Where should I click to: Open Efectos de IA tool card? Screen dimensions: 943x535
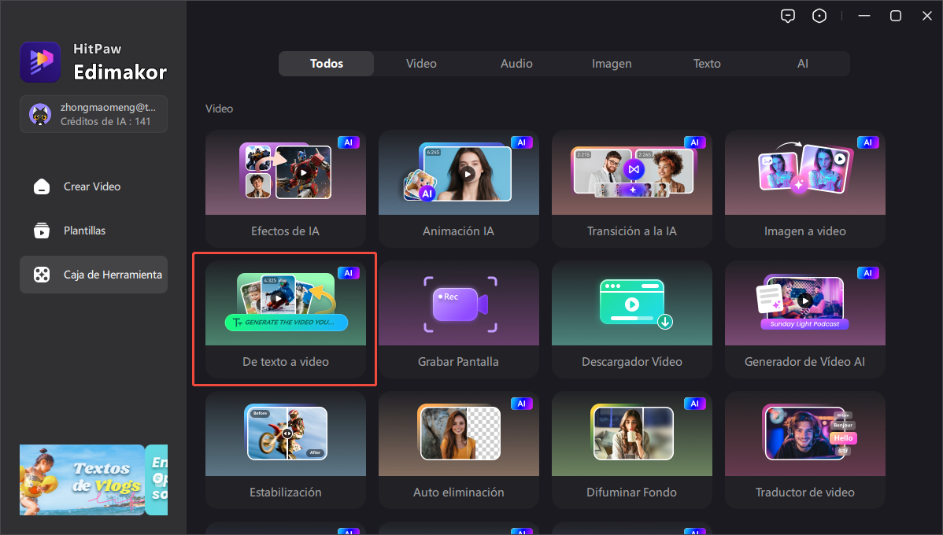(286, 189)
